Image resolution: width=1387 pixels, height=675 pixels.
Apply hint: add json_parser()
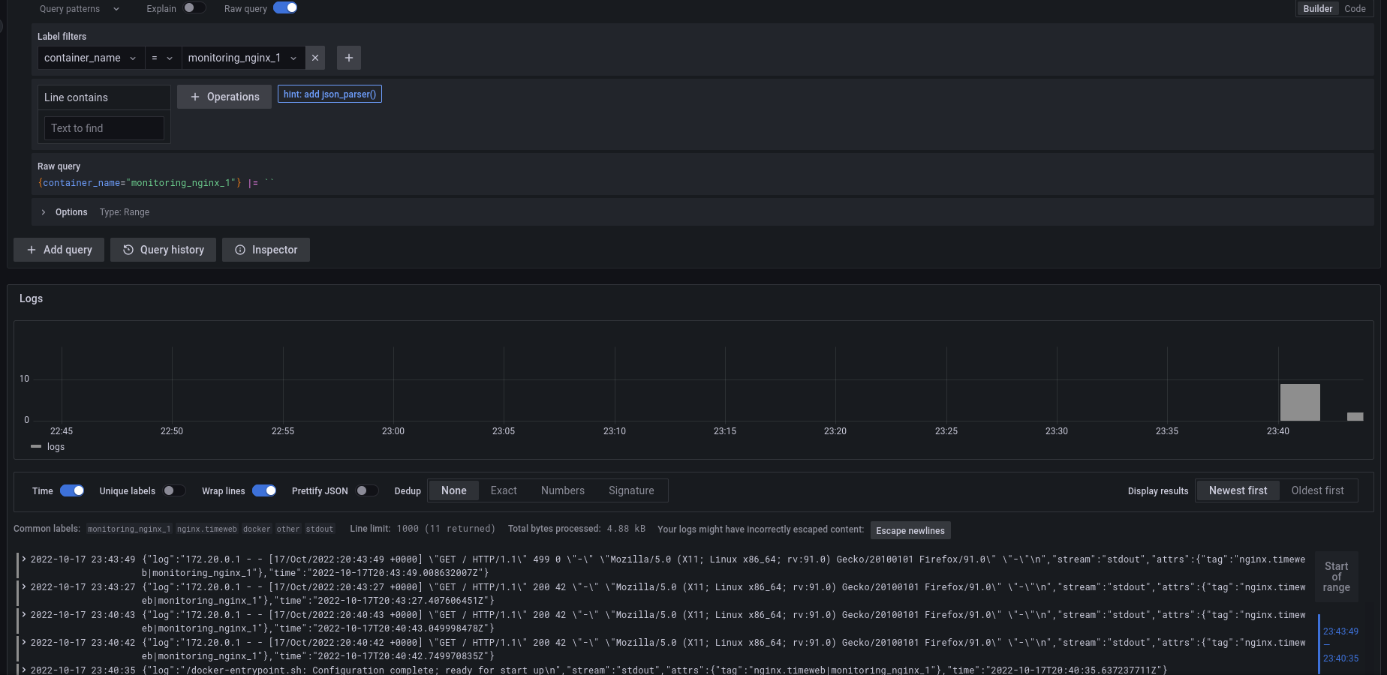pos(329,94)
